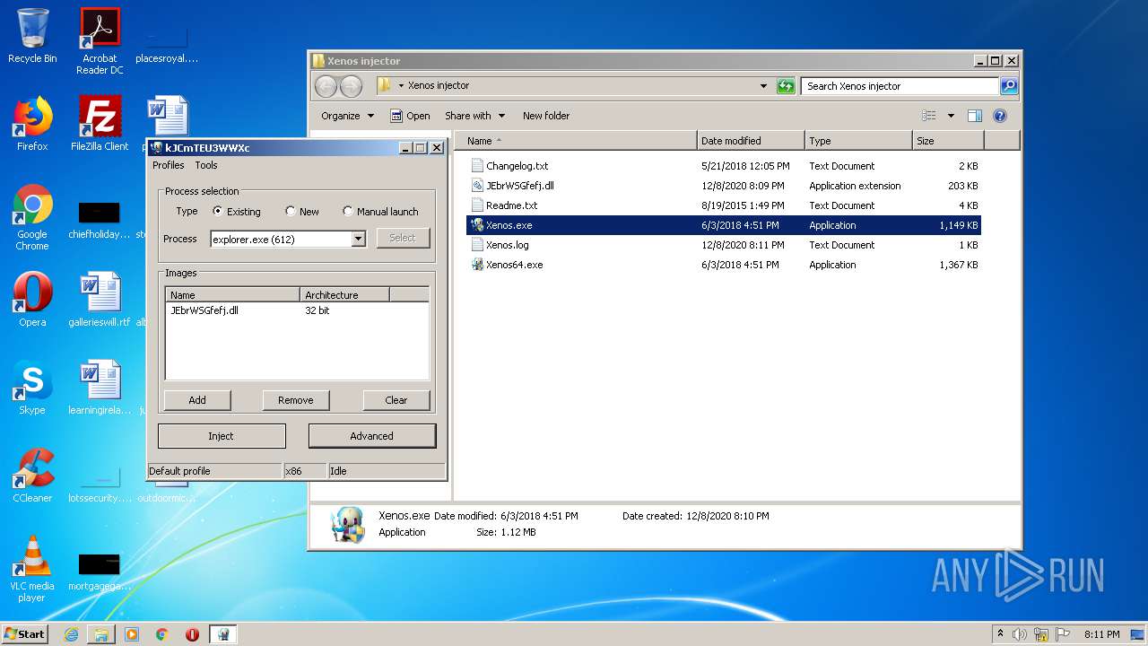Open Google Chrome desktop shortcut
This screenshot has height=646, width=1148.
(32, 217)
